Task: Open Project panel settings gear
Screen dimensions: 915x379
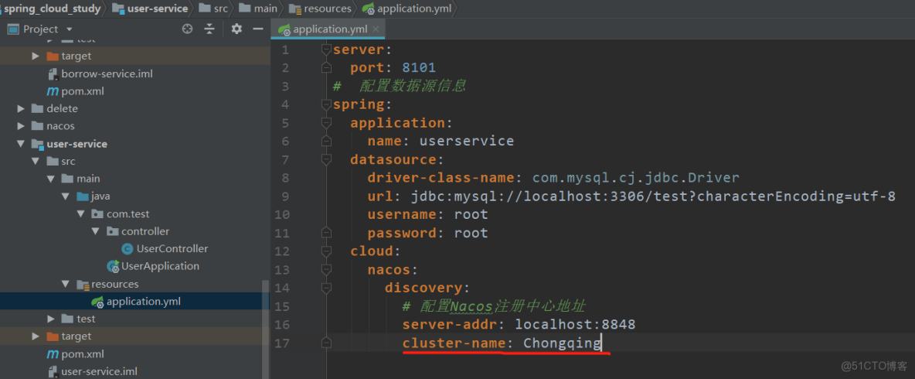Action: tap(236, 29)
